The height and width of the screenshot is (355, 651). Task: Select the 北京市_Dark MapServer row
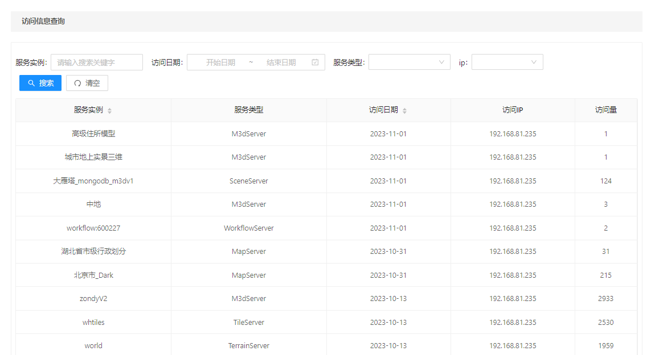point(93,275)
